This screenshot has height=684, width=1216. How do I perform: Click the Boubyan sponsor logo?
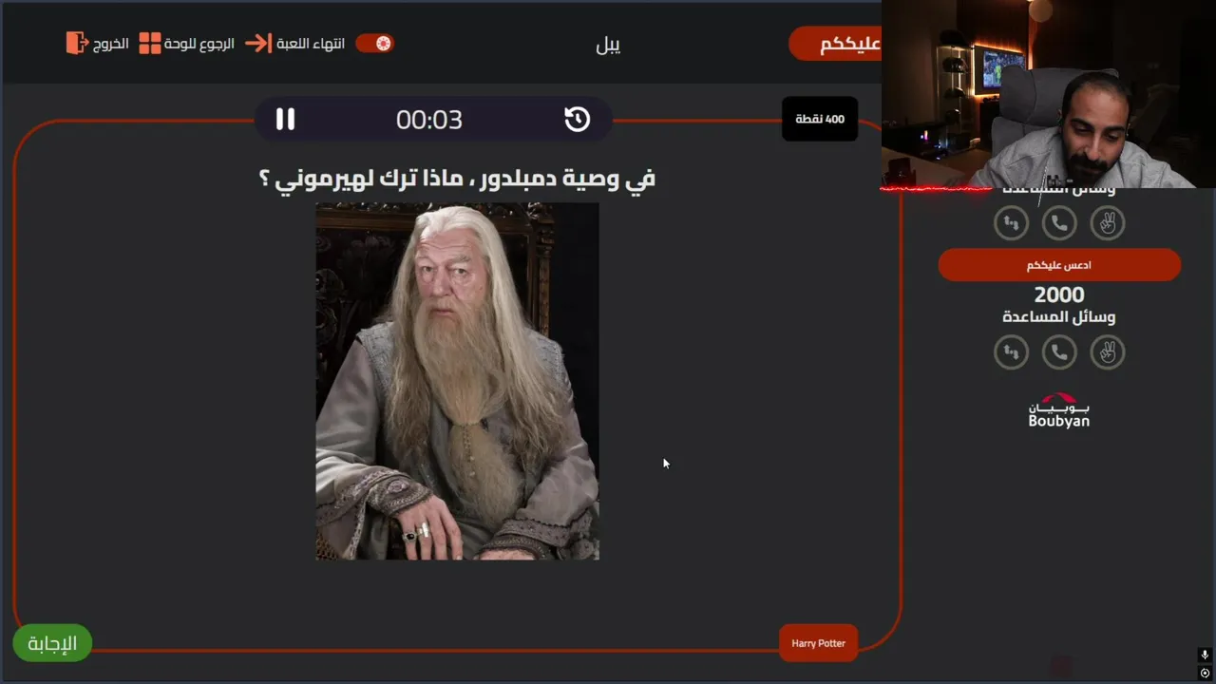[1059, 410]
